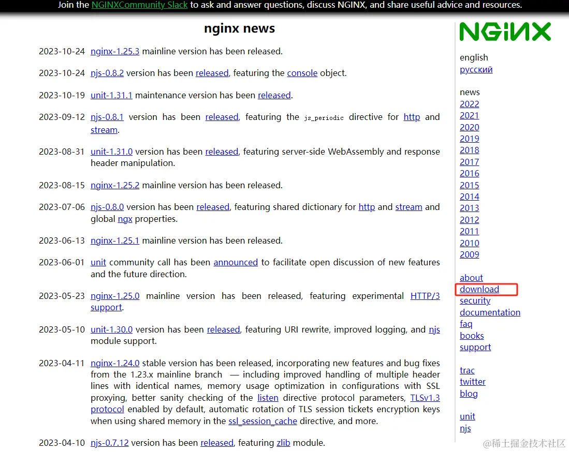Open the unit-1.31.0 version link
569x452 pixels.
(111, 152)
